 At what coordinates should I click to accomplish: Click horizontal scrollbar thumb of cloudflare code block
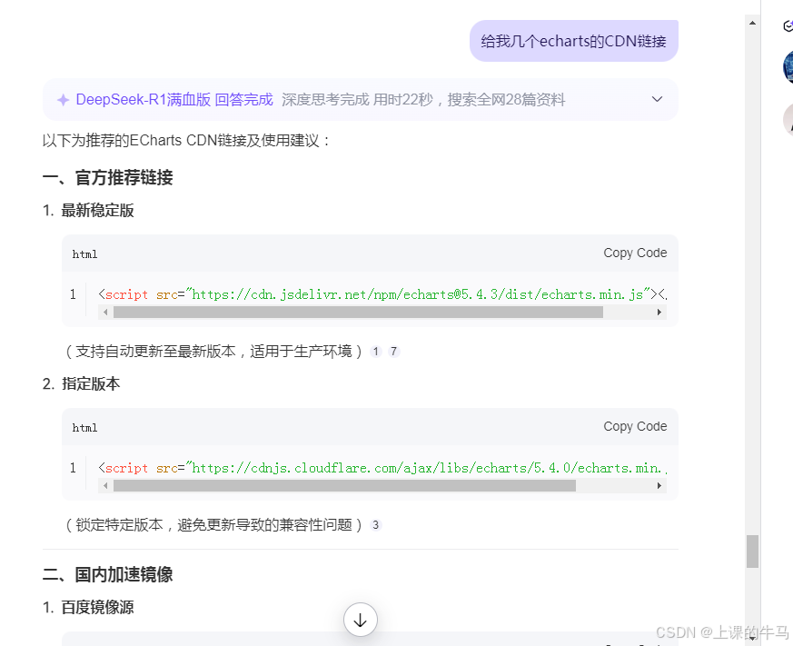point(344,486)
